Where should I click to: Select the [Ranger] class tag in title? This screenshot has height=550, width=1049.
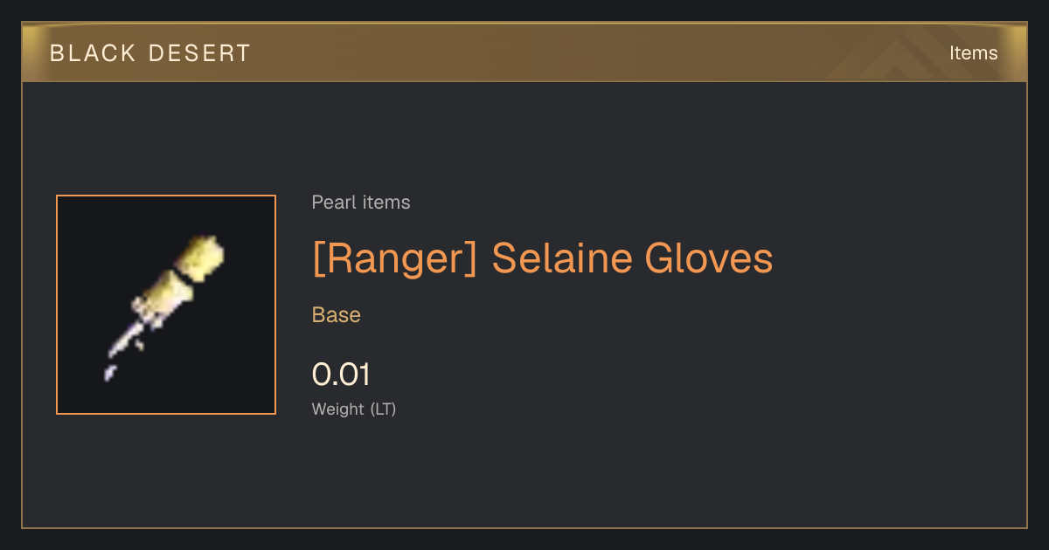pyautogui.click(x=394, y=258)
